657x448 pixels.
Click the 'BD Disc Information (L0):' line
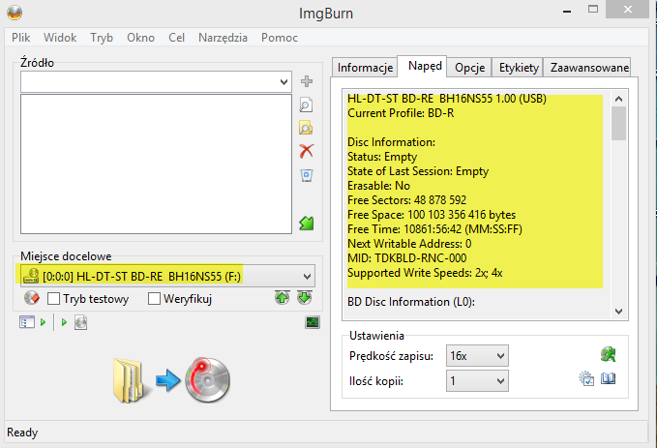(411, 302)
